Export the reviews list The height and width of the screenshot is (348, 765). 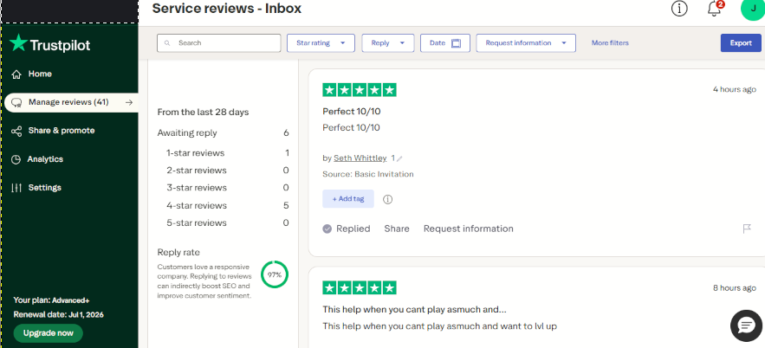tap(741, 43)
